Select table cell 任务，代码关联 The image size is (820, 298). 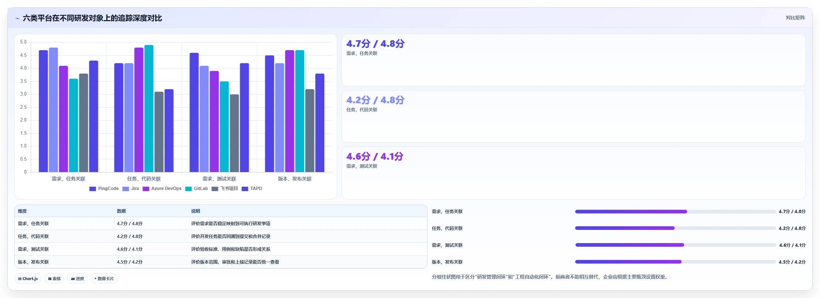[x=33, y=236]
